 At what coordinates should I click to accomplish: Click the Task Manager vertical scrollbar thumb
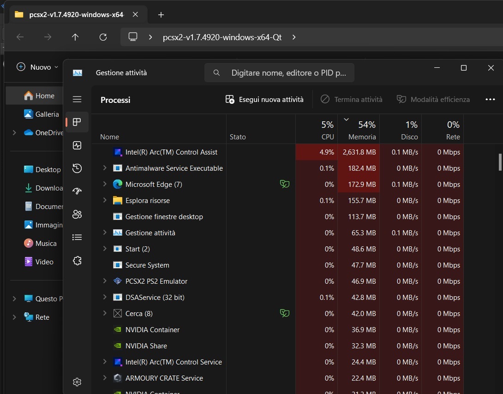coord(500,162)
